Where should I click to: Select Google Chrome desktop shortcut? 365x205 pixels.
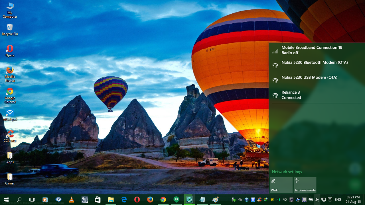(10, 96)
